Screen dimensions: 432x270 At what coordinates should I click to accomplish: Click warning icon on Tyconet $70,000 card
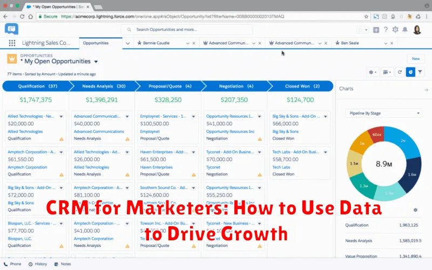coord(260,174)
